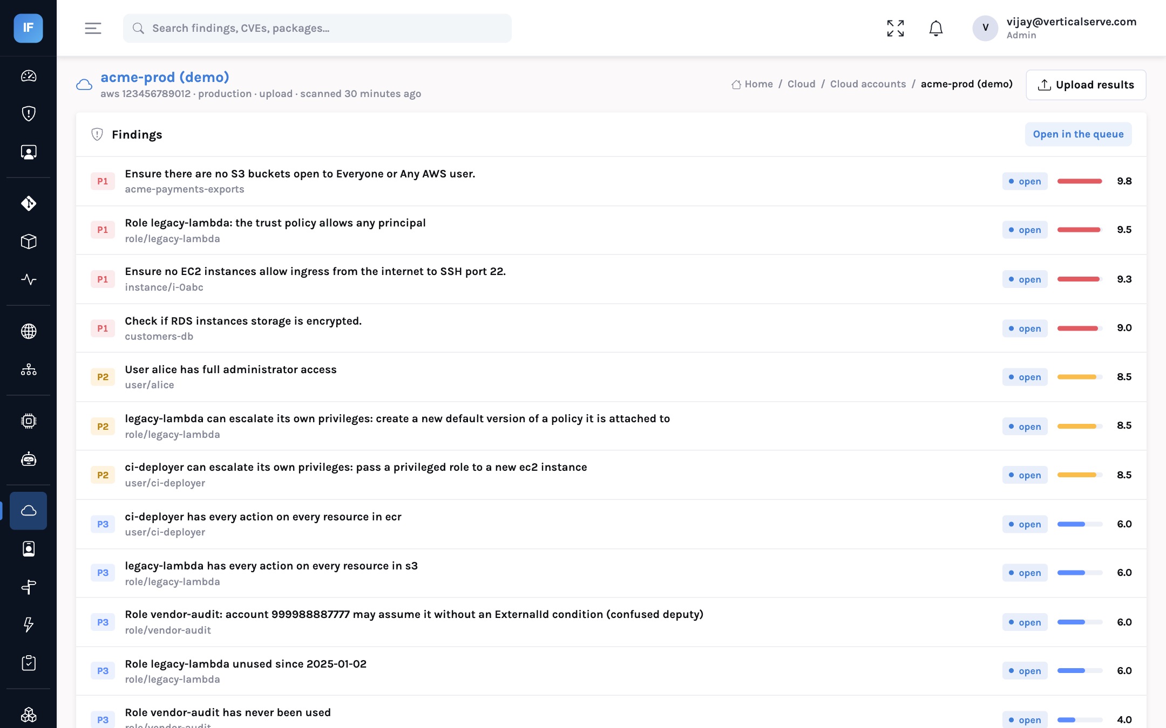Click the severity bar of the 9.8 finding

[x=1080, y=181]
